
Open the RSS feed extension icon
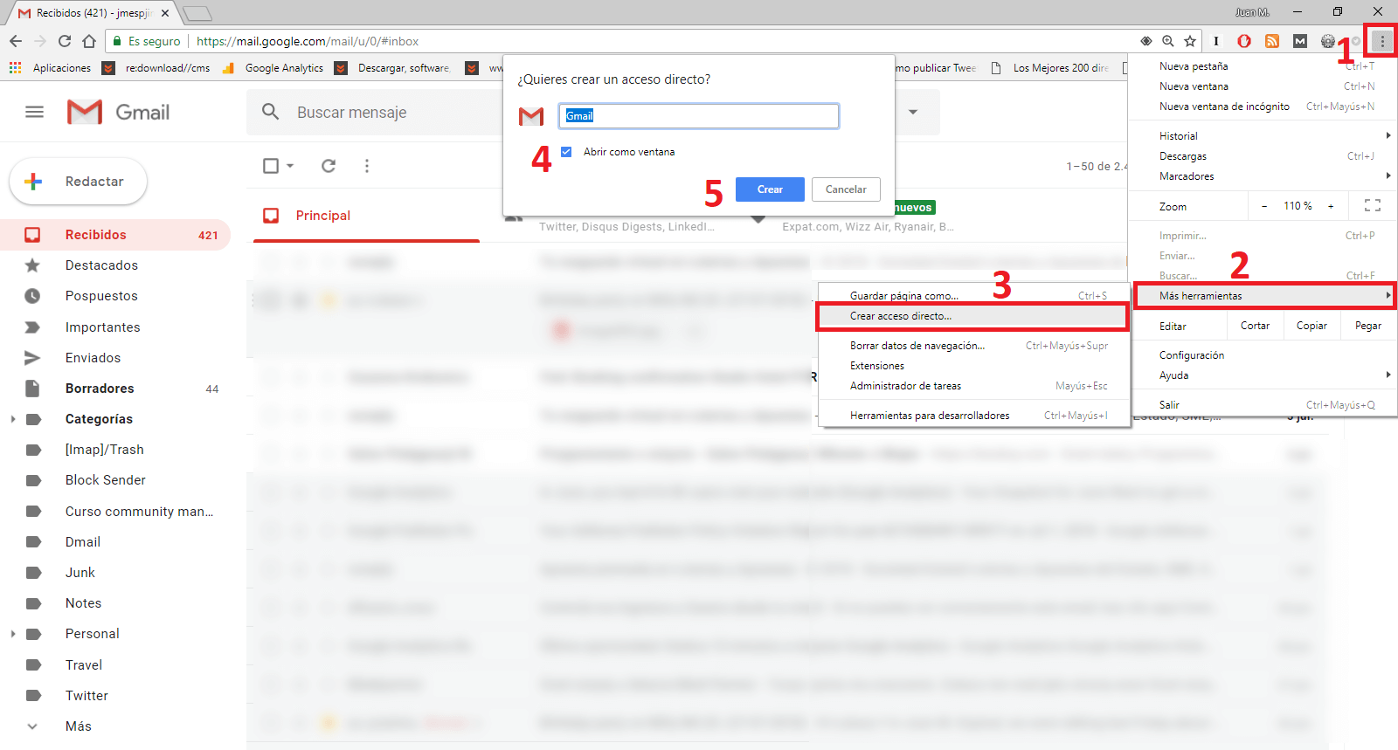pos(1272,41)
